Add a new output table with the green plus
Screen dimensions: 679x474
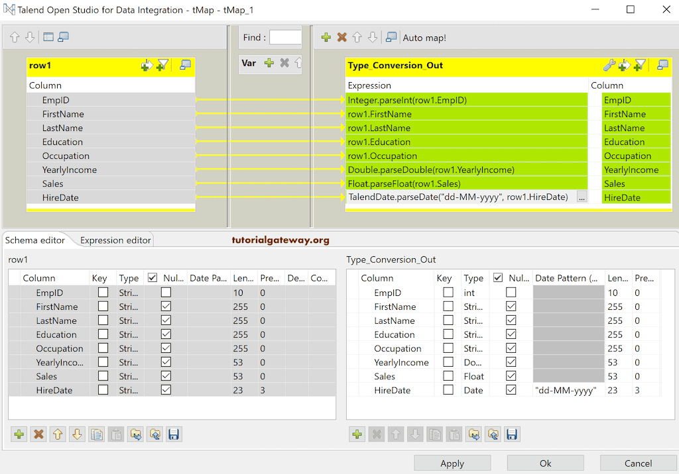(x=326, y=37)
